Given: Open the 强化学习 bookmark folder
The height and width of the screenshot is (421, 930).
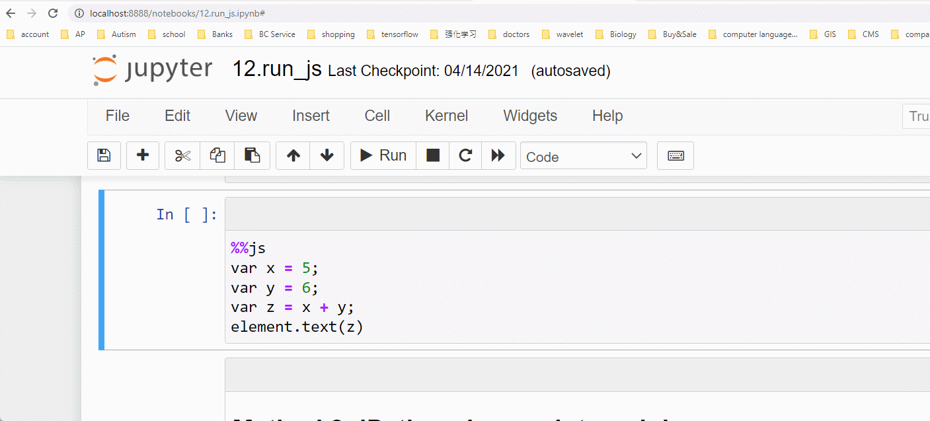Looking at the screenshot, I should pyautogui.click(x=453, y=34).
